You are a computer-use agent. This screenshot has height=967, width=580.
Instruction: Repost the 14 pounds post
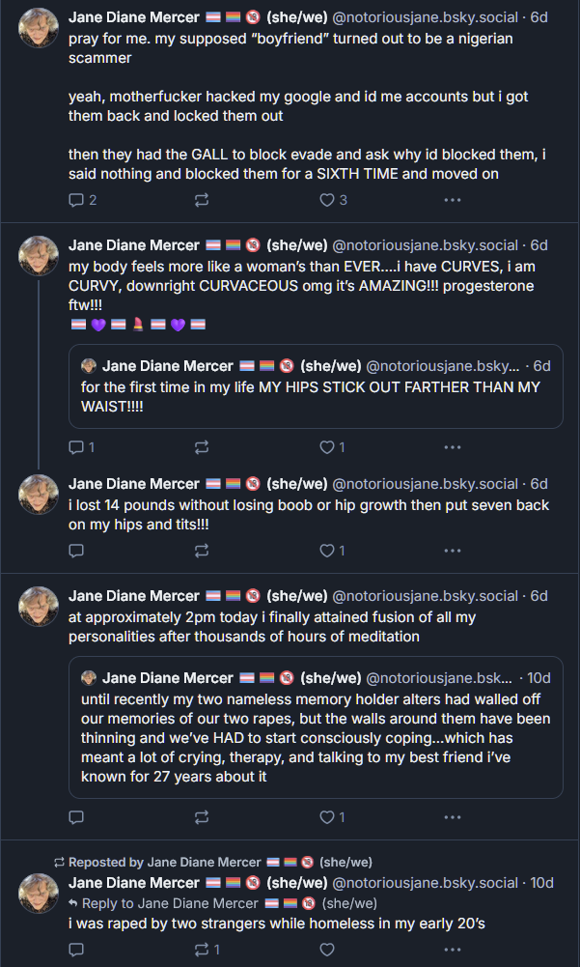point(202,551)
